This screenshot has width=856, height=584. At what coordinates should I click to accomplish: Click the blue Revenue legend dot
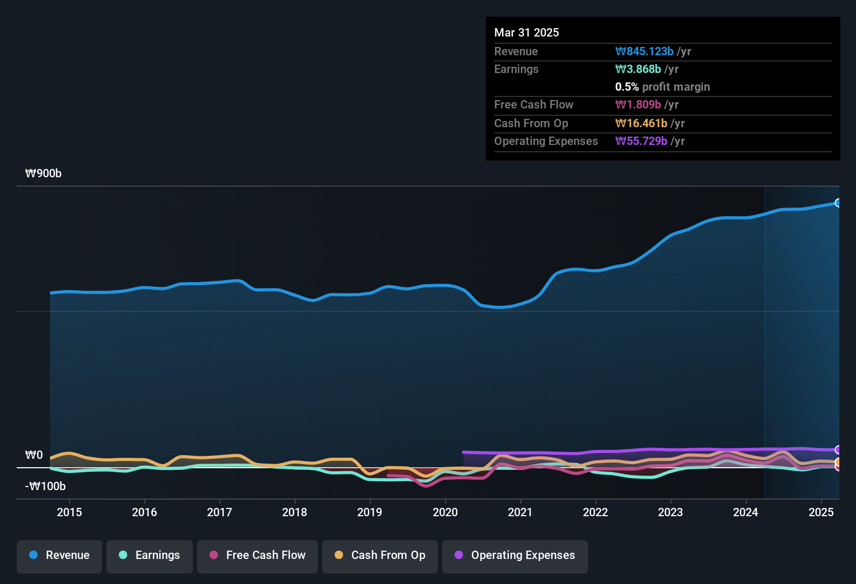click(x=33, y=555)
